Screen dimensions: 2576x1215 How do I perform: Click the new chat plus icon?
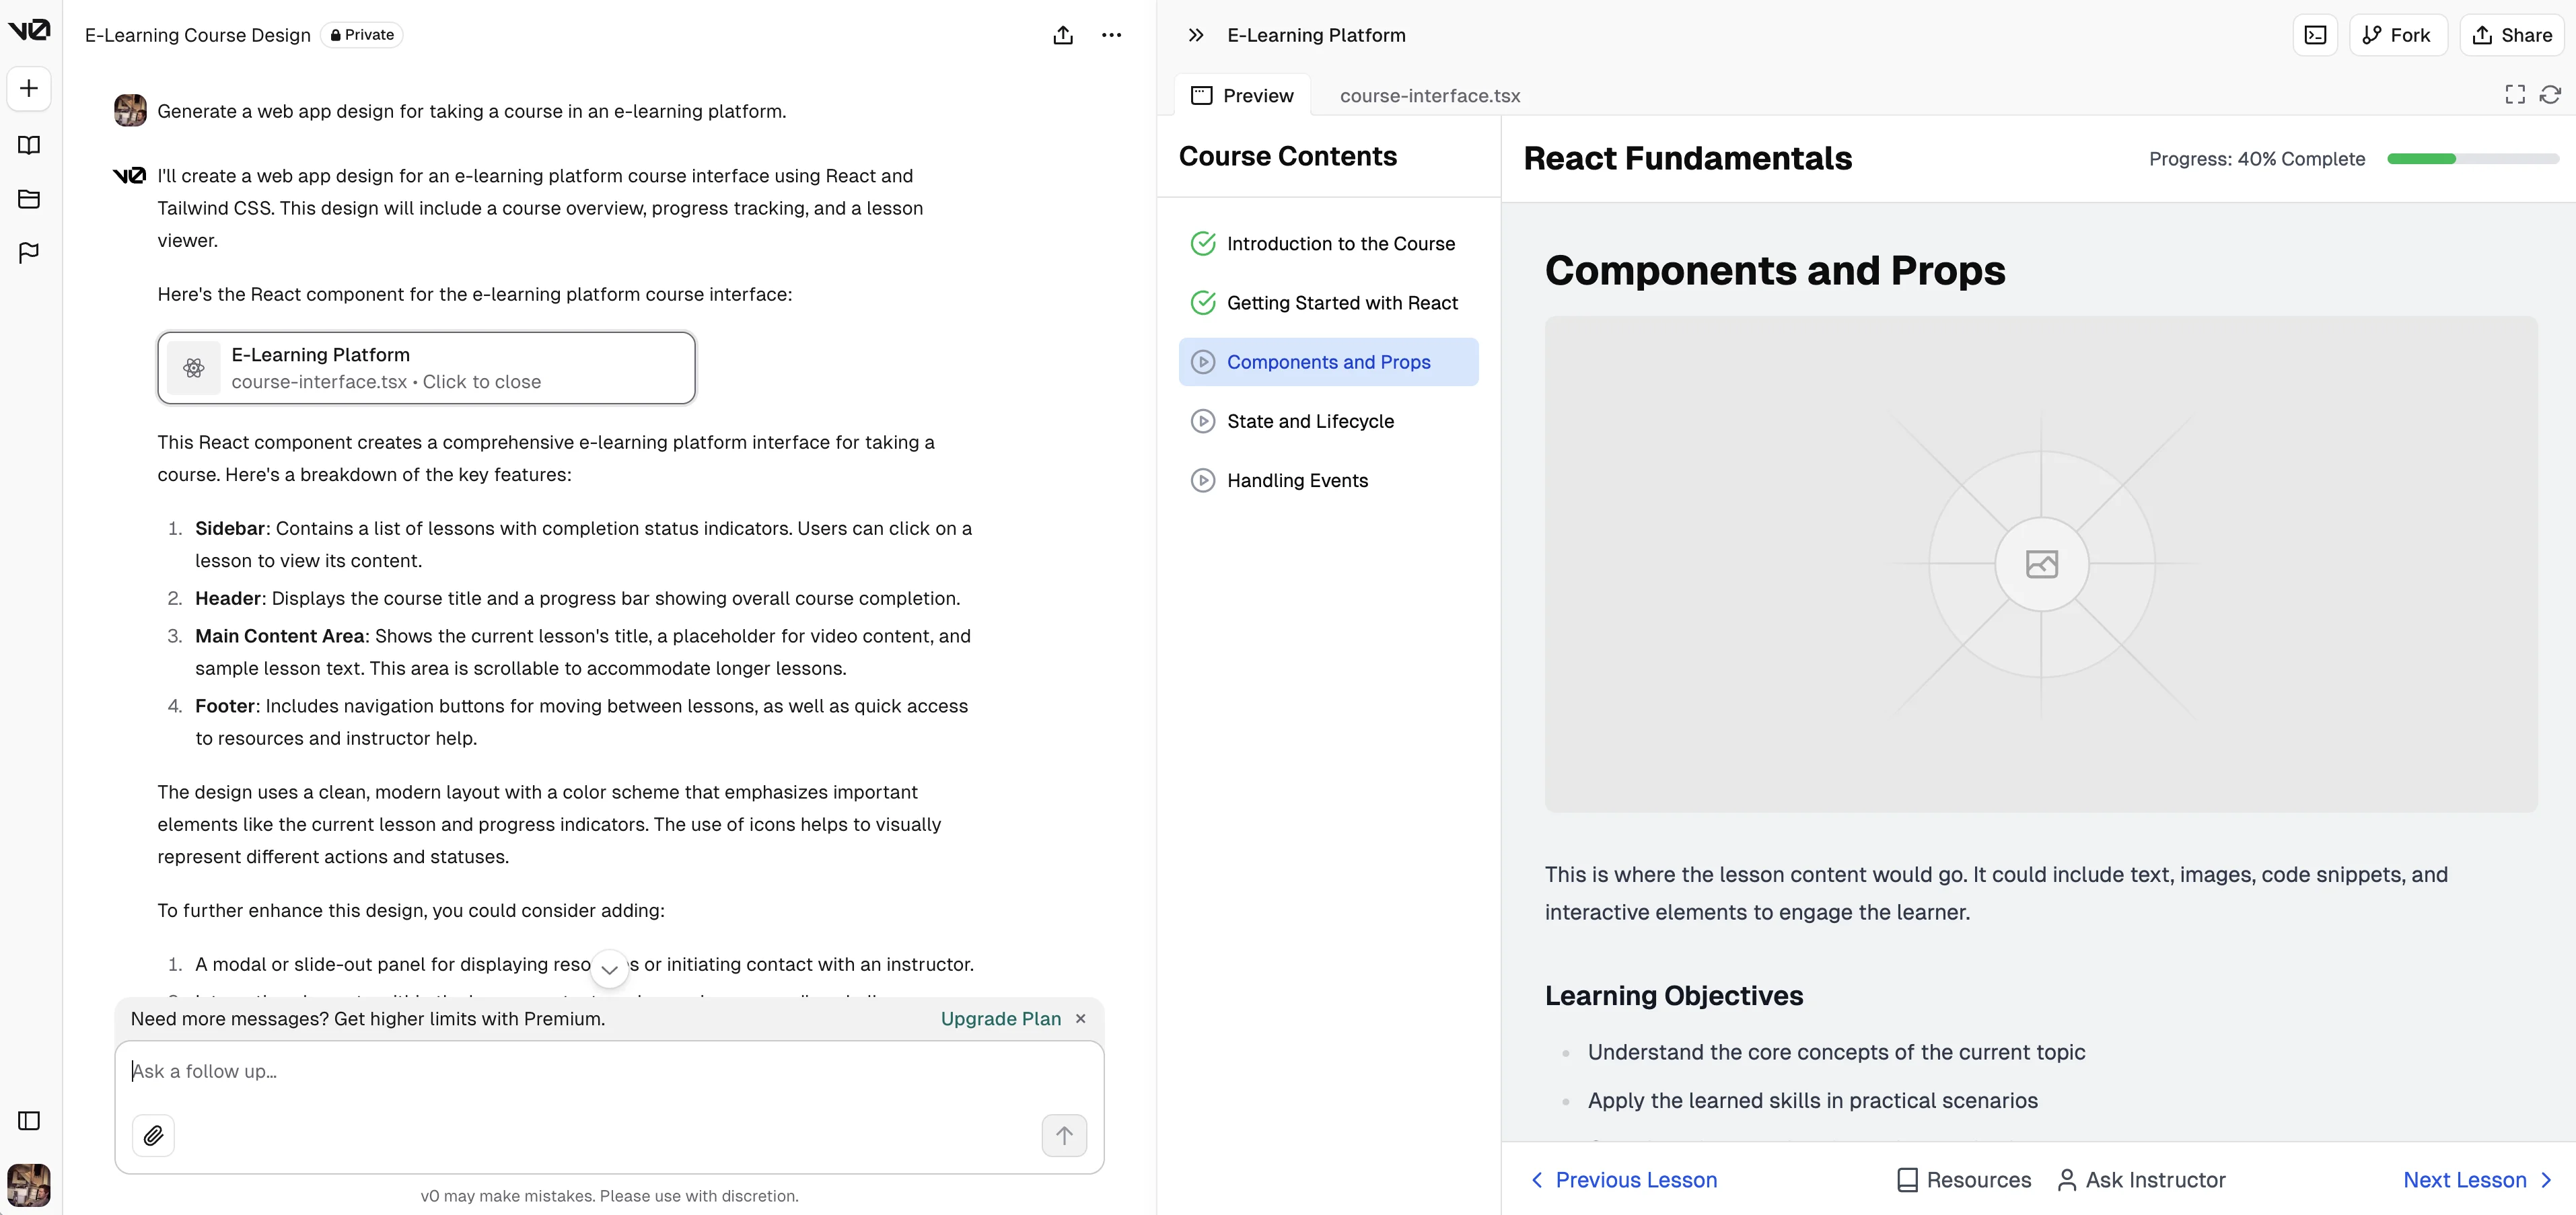coord(29,89)
